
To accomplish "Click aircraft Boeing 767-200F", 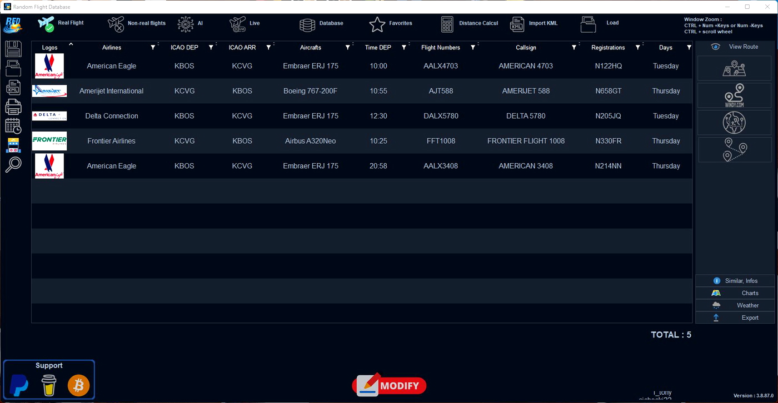I will 310,91.
